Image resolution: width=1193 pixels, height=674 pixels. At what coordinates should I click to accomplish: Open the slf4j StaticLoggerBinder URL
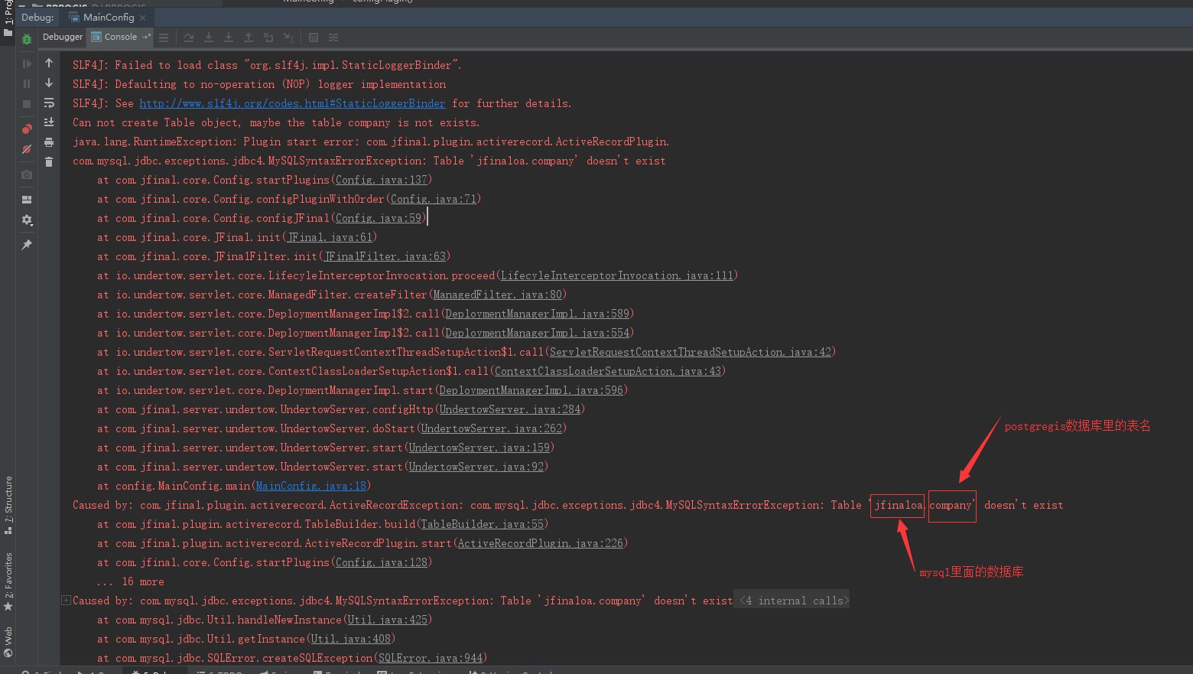point(292,103)
